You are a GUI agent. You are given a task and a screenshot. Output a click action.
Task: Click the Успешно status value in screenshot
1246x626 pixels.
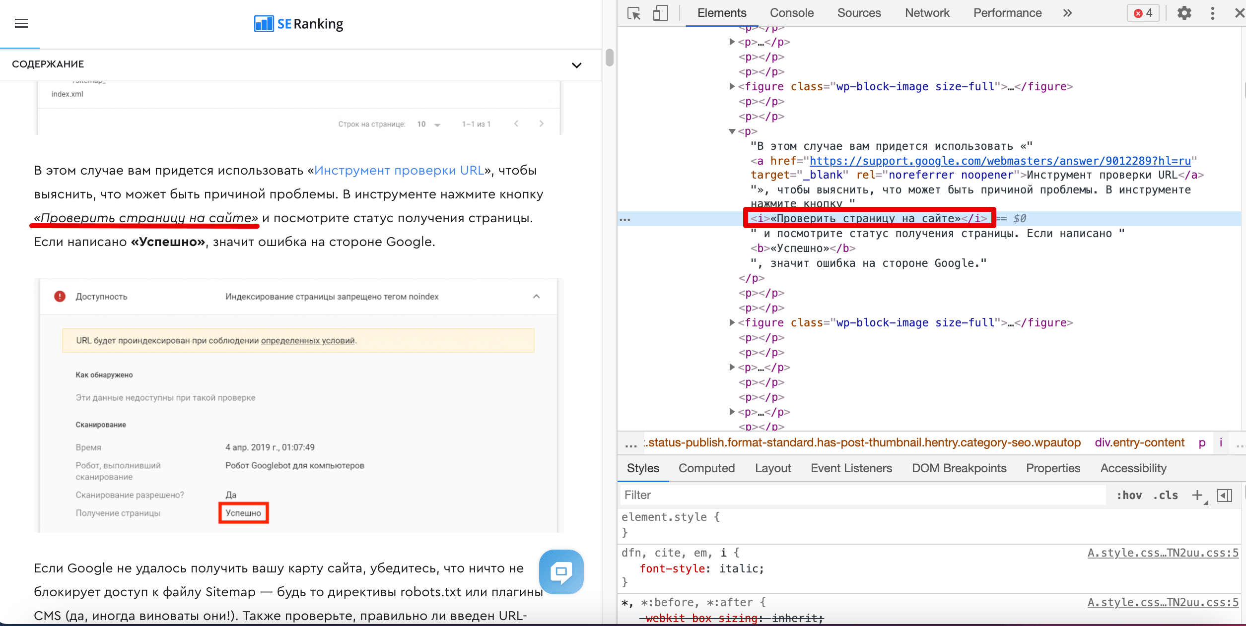click(x=243, y=513)
